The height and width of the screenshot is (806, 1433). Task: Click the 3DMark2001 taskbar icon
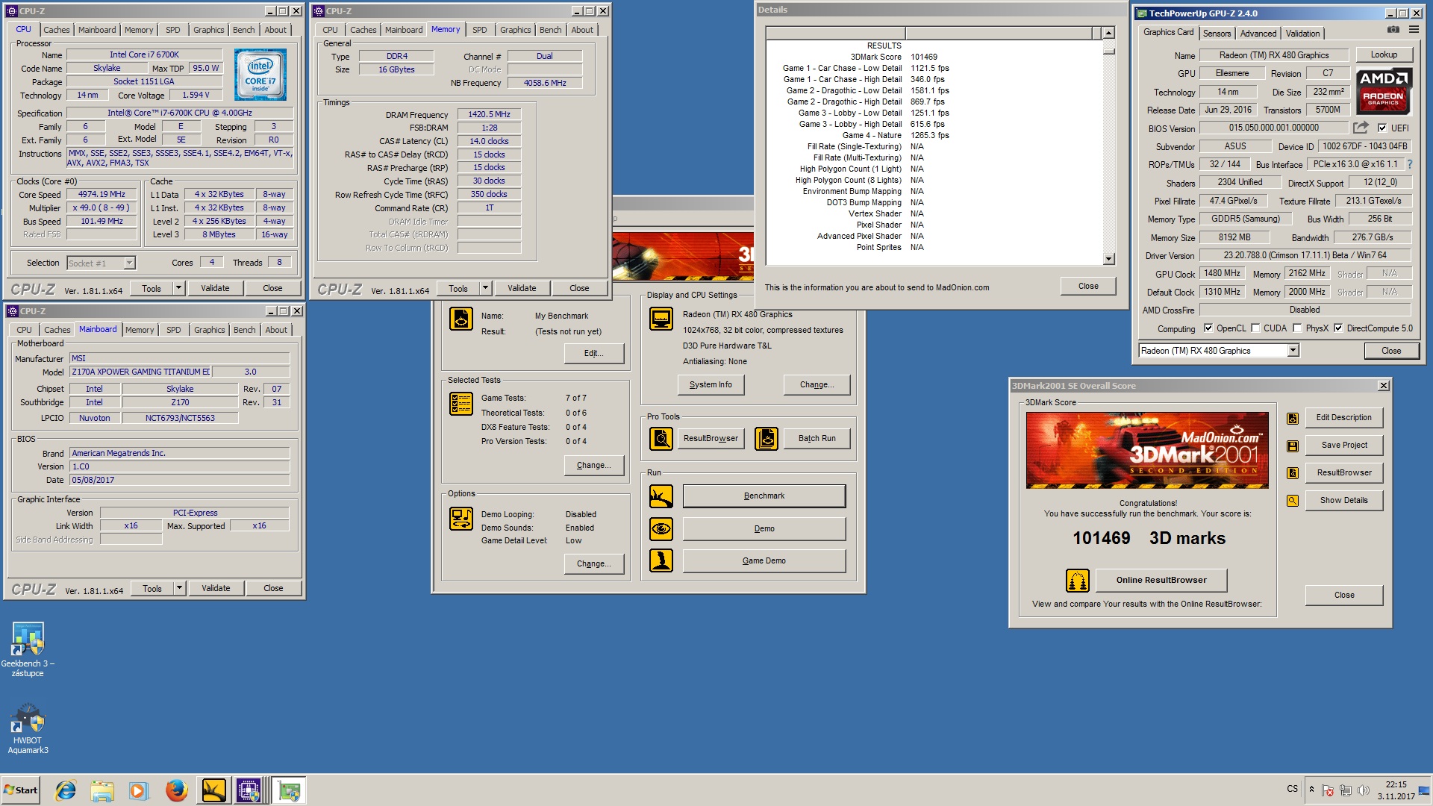click(x=213, y=790)
